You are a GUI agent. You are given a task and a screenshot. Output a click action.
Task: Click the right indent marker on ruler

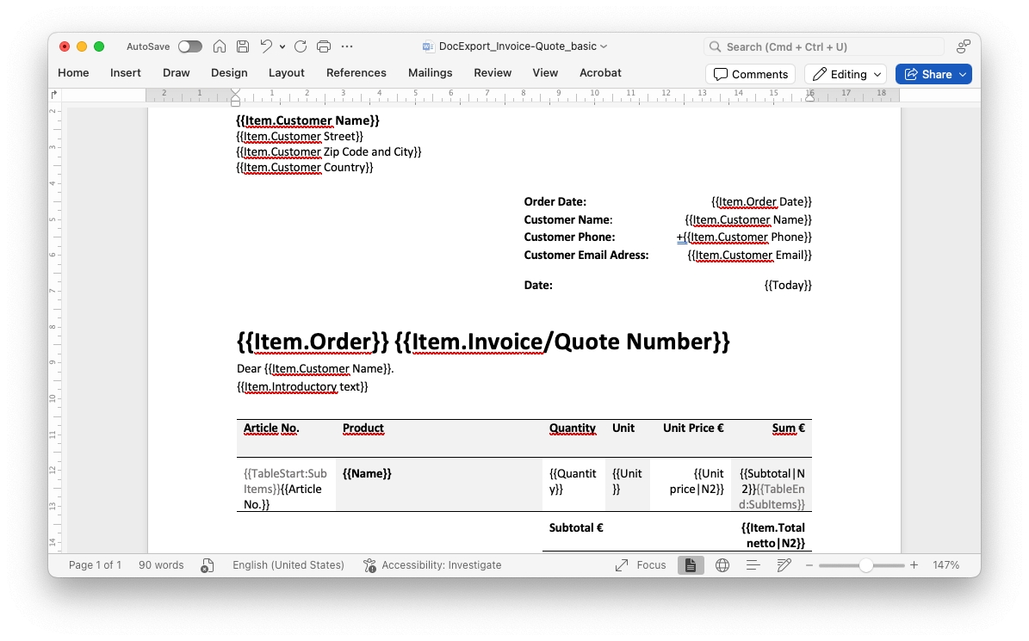809,96
